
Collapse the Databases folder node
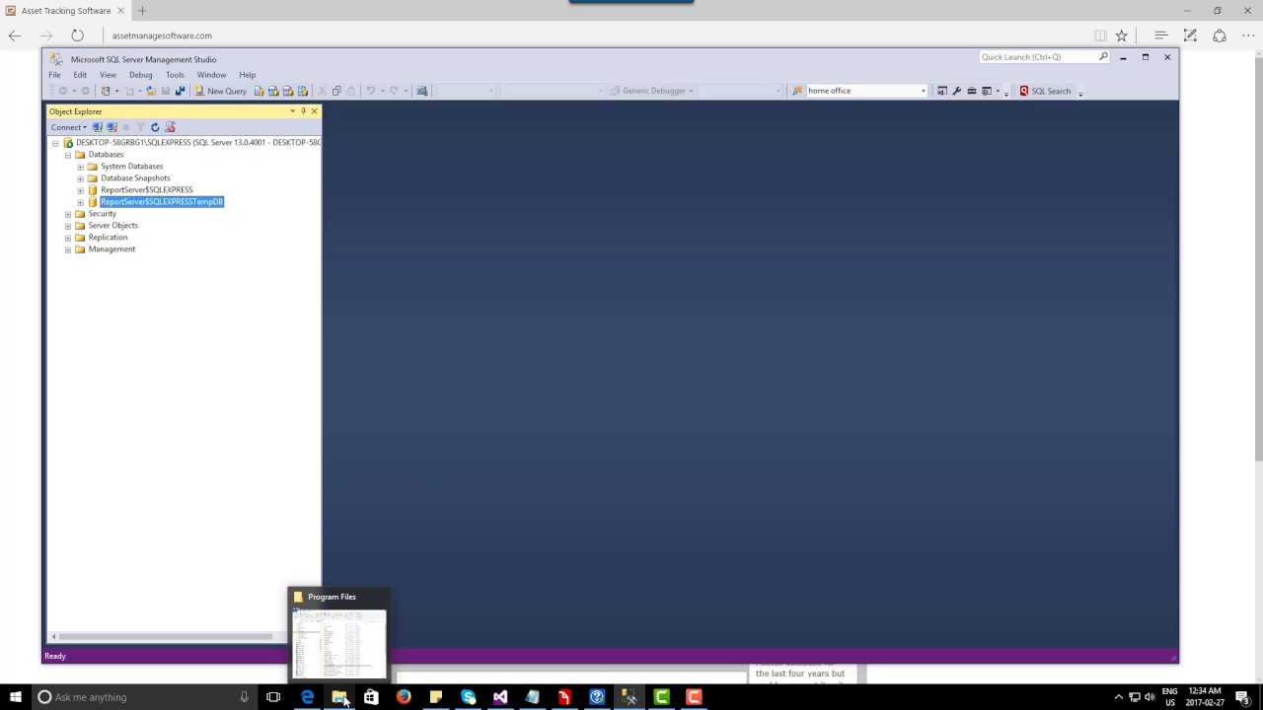(x=68, y=155)
